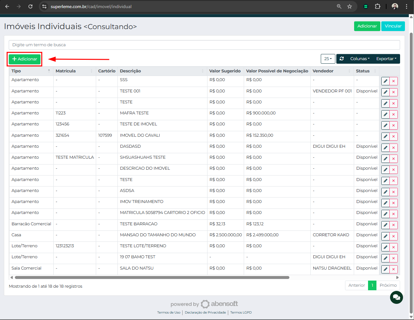414x320 pixels.
Task: Expand the Colunas dropdown
Action: [x=360, y=59]
